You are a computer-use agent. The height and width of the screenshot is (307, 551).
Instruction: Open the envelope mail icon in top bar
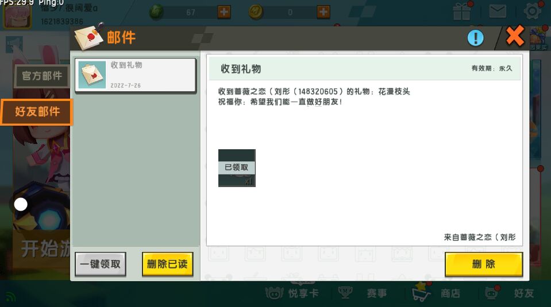[x=497, y=11]
